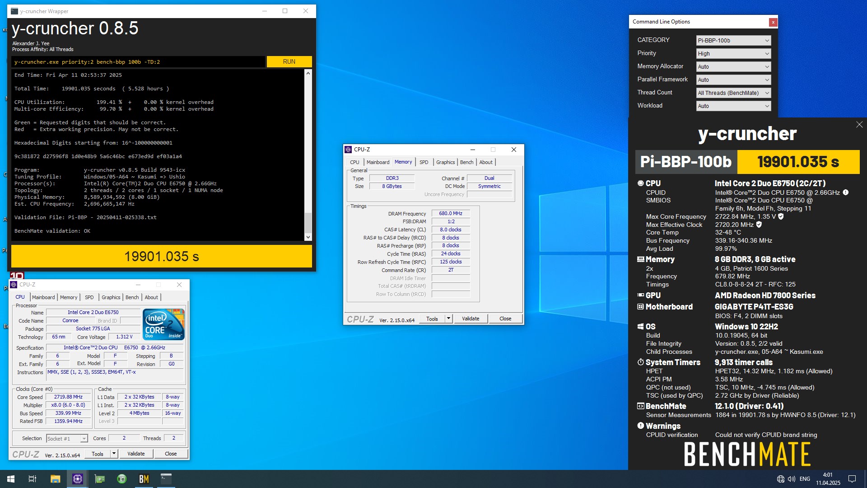Click the ENG language indicator

[805, 479]
